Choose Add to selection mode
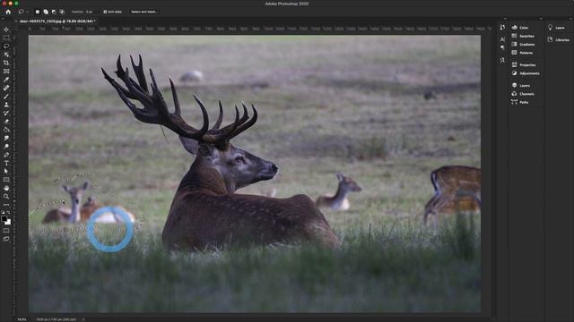Viewport: 574px width, 322px height. click(46, 12)
